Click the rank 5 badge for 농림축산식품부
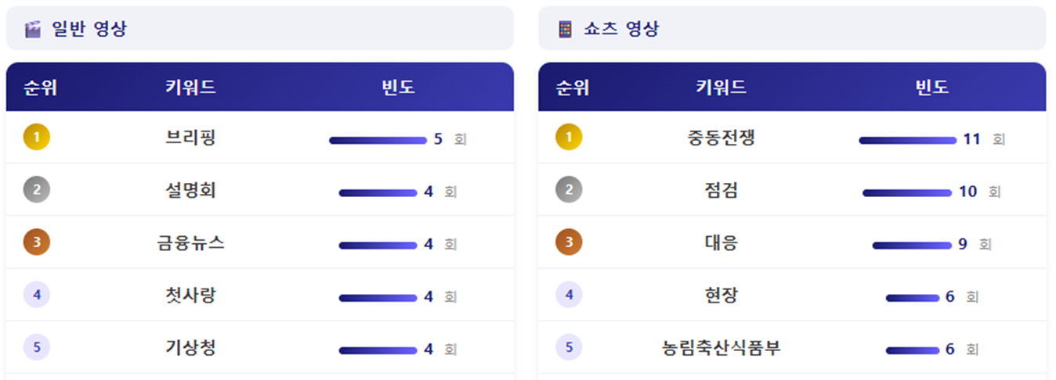1056x380 pixels. pyautogui.click(x=569, y=347)
